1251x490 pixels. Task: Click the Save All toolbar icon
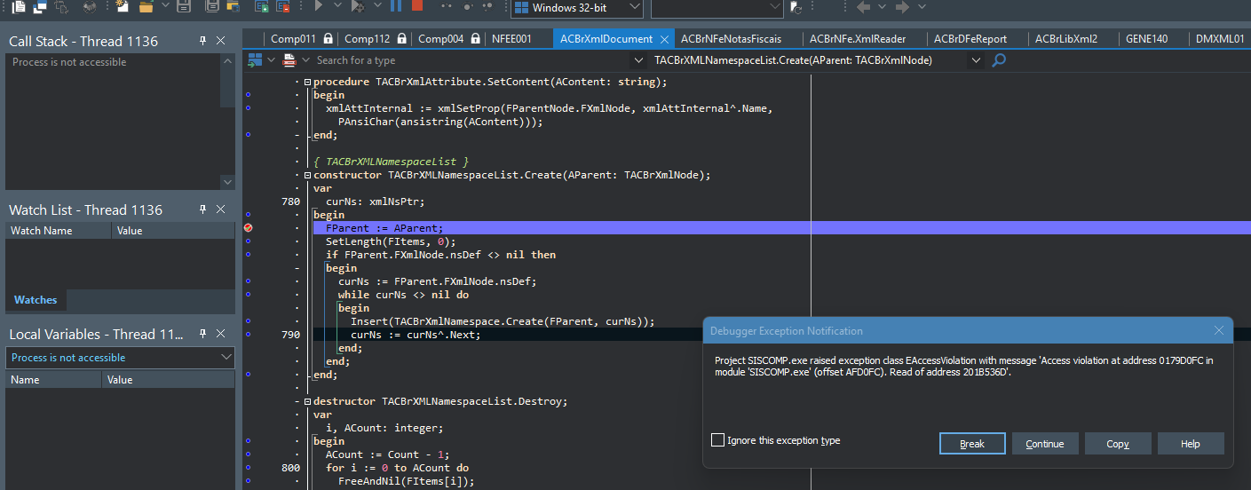[x=212, y=7]
